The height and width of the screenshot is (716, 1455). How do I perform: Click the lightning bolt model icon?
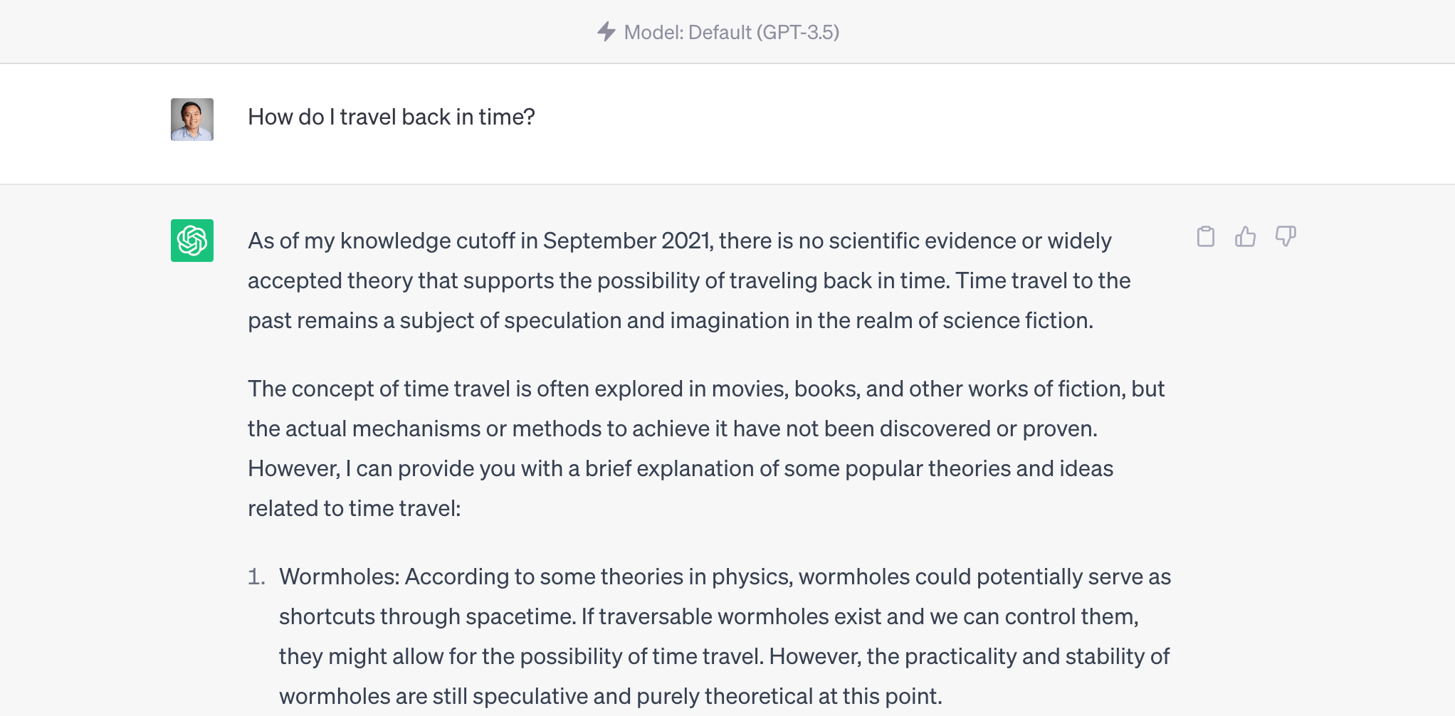(x=606, y=31)
